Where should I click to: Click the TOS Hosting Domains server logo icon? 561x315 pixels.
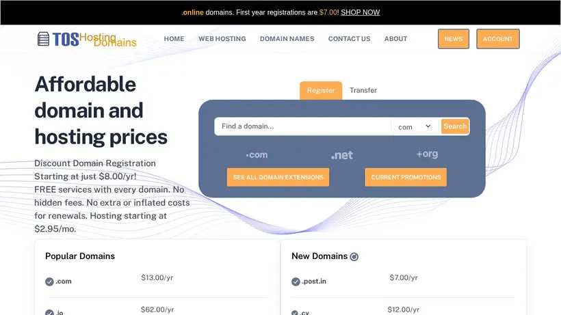(43, 39)
